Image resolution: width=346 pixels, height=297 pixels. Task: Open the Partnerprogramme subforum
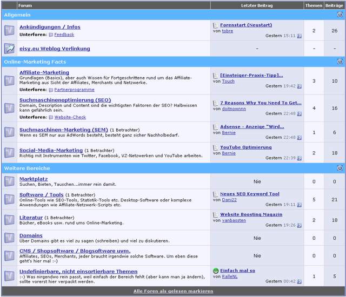75,90
